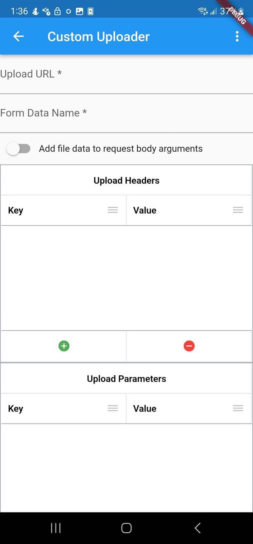
Task: Click the back arrow in the app bar
Action: tap(18, 36)
